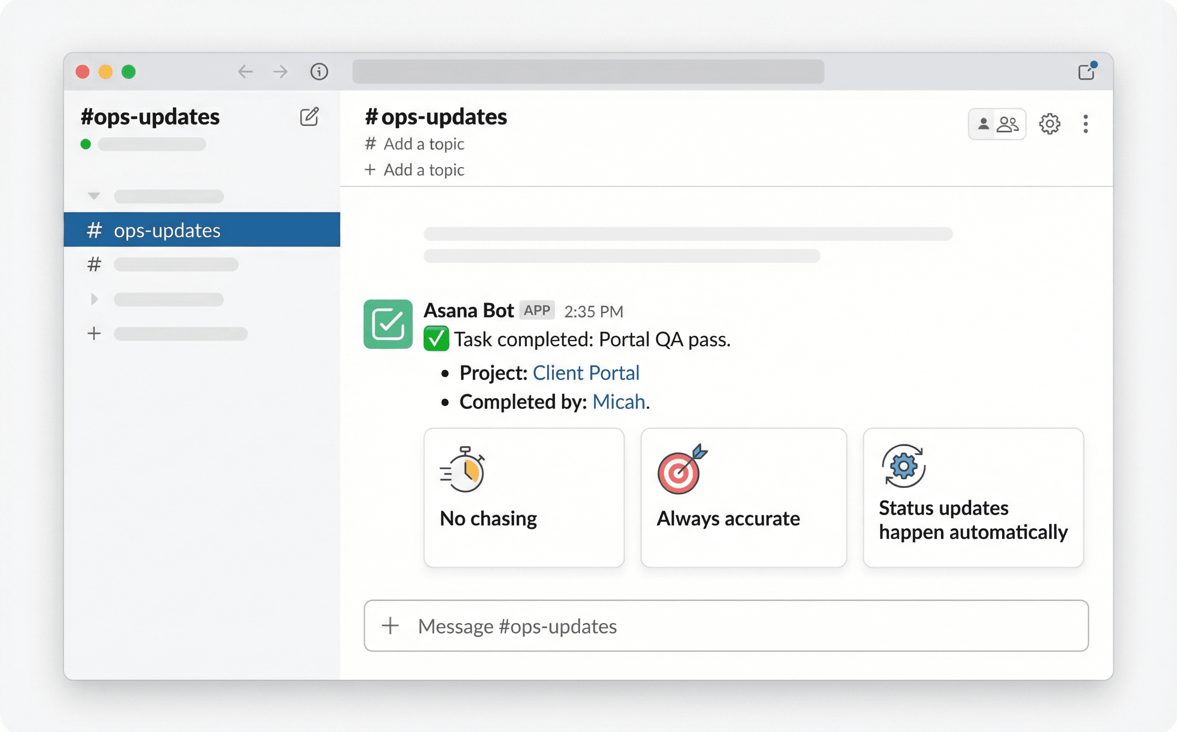Open your profile person icon
The image size is (1177, 732).
coord(983,124)
